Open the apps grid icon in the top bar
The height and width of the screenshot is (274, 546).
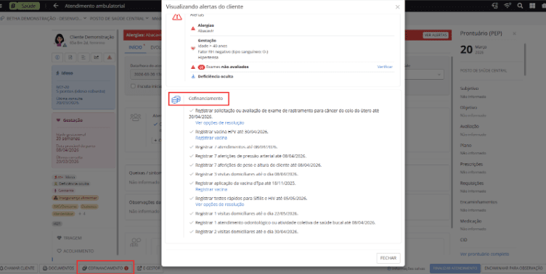click(x=532, y=6)
